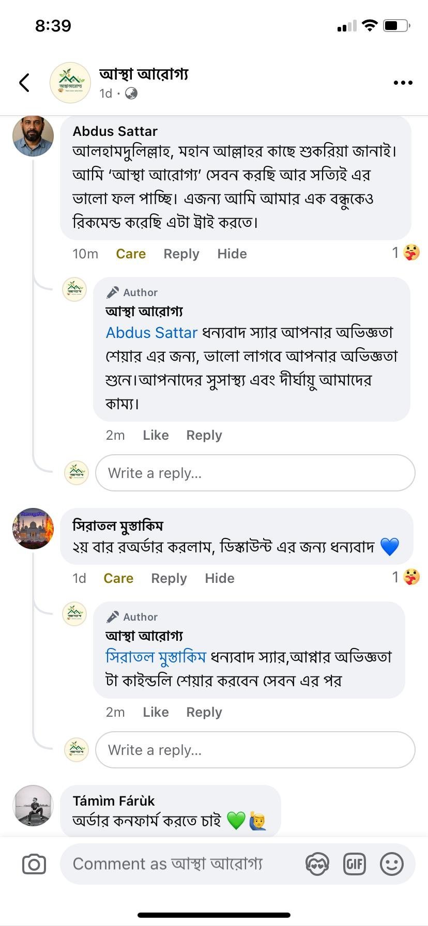Open Abdus Sattar's profile picture
This screenshot has height=926, width=428.
[33, 136]
